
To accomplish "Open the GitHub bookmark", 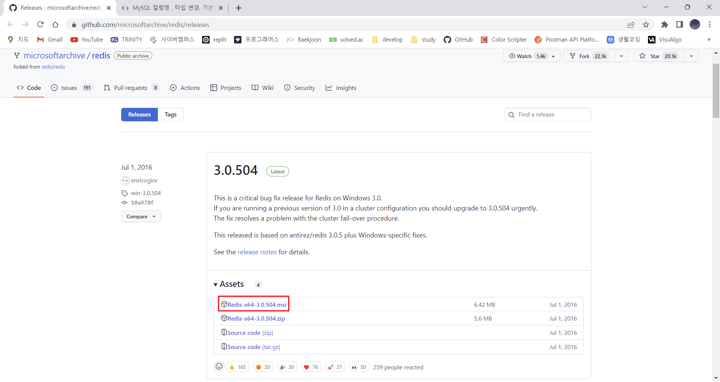I will (x=458, y=40).
